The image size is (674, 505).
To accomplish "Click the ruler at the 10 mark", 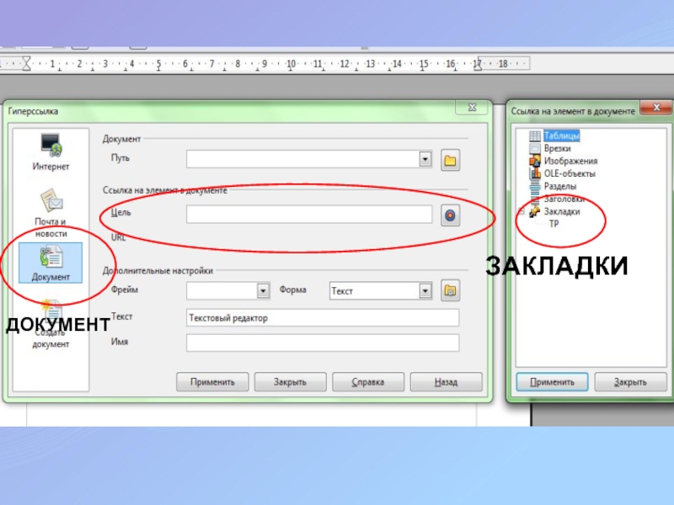I will pyautogui.click(x=291, y=64).
